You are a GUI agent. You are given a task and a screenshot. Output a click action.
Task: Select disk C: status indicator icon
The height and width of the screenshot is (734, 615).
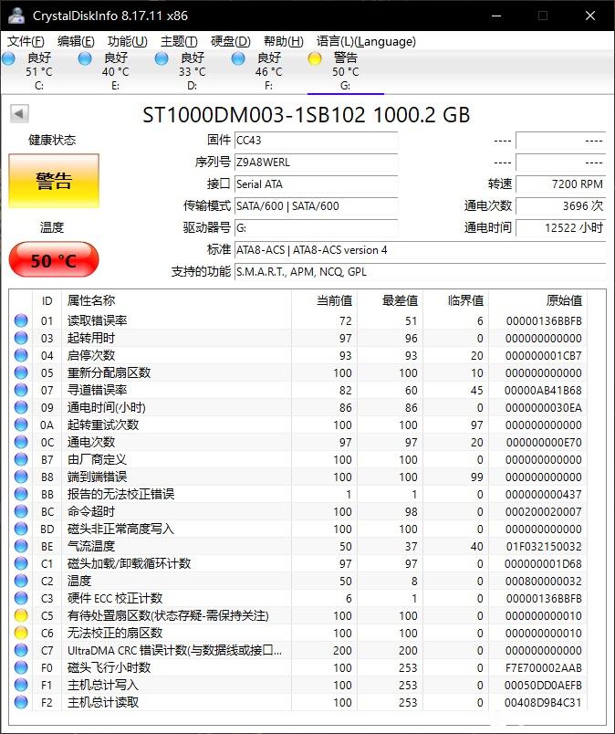point(8,59)
